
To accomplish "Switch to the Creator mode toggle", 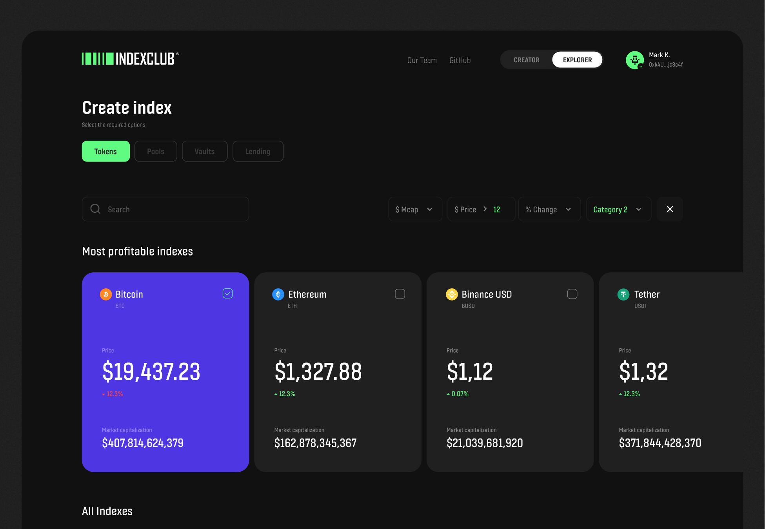I will click(526, 60).
